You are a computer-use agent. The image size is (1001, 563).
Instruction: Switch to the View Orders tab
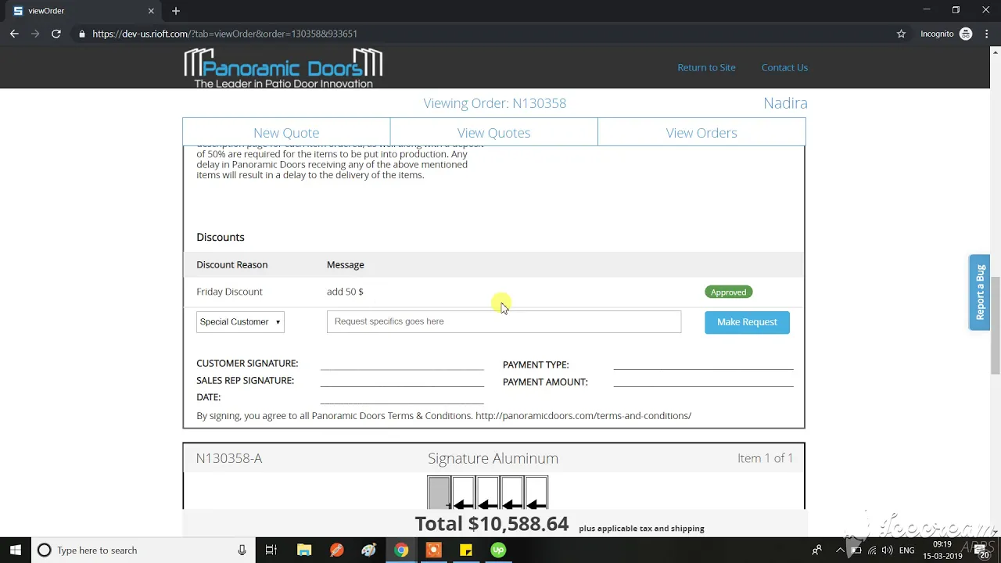click(x=701, y=132)
